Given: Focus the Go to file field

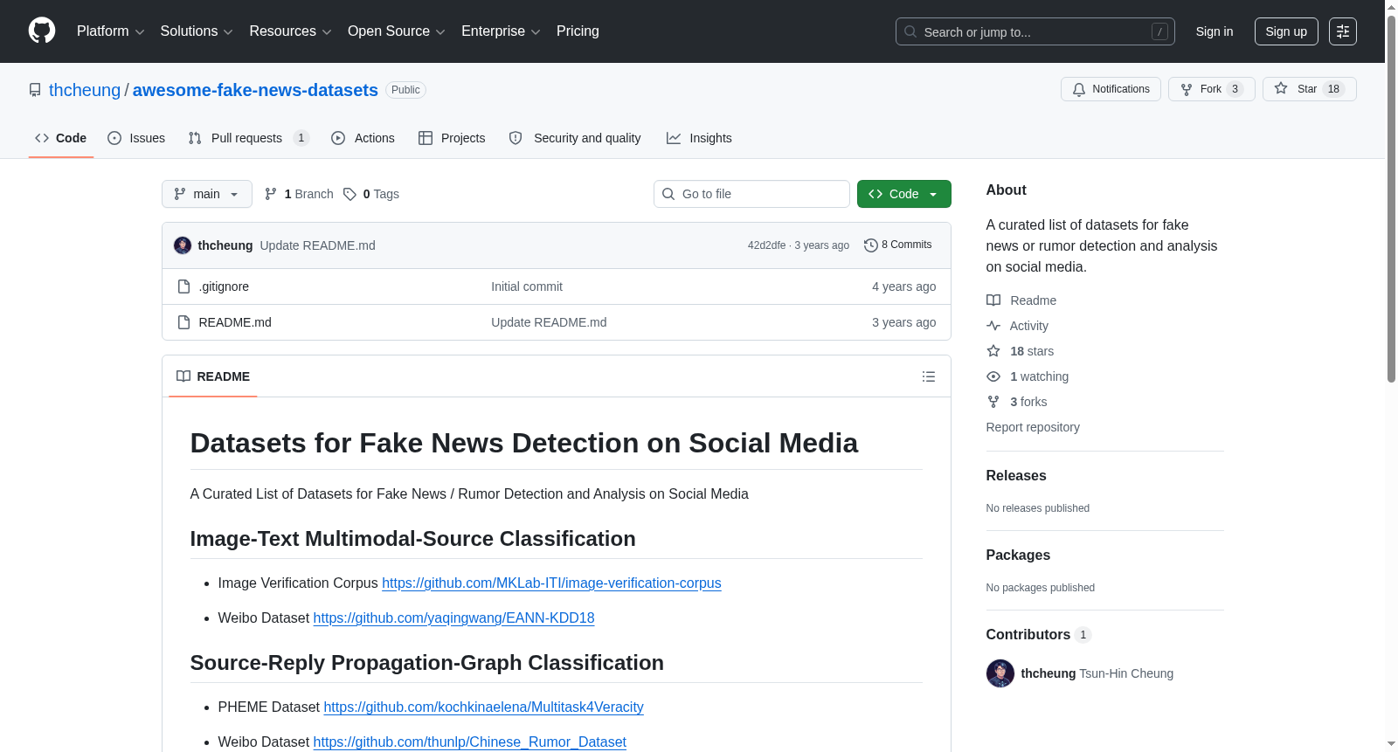Looking at the screenshot, I should coord(751,194).
